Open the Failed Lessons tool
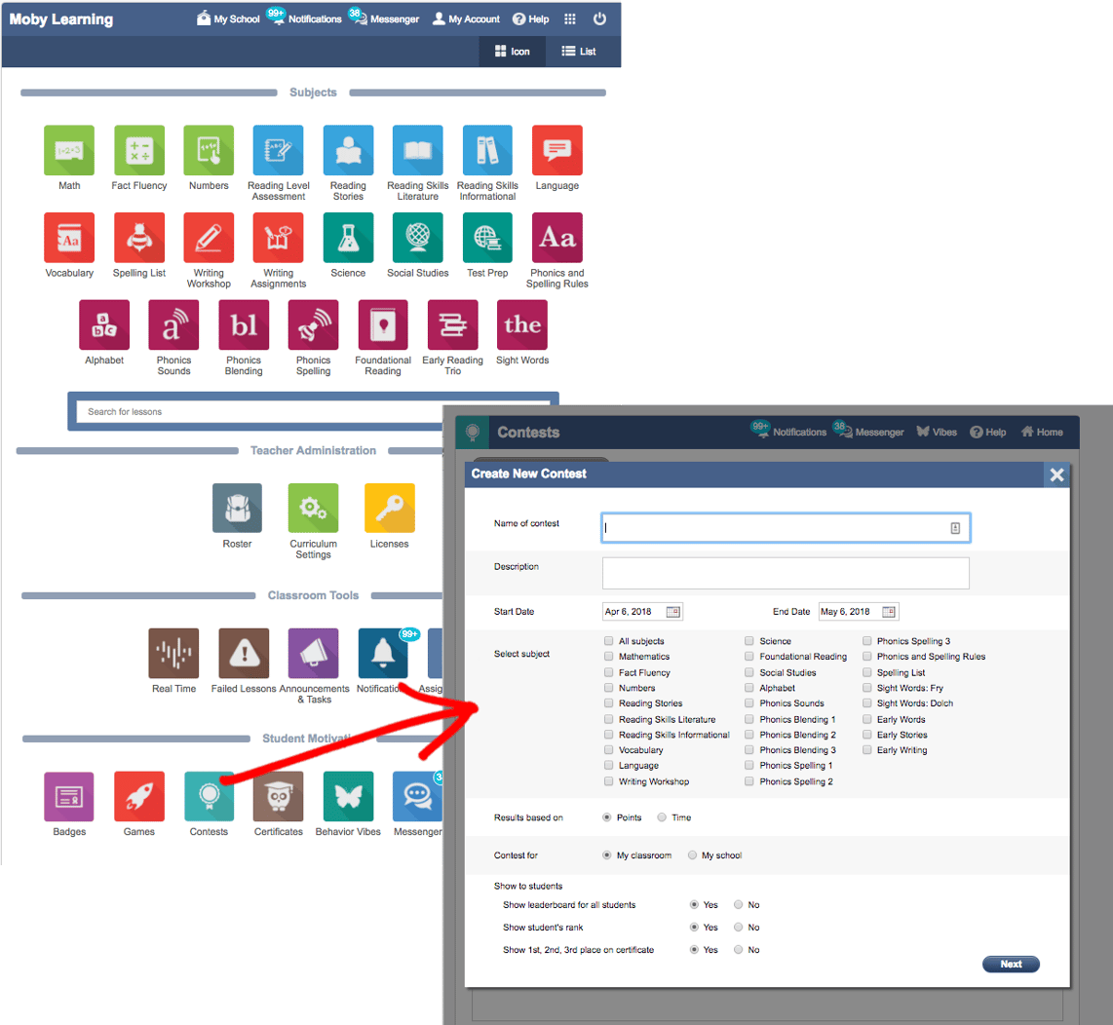Image resolution: width=1113 pixels, height=1025 pixels. point(244,654)
